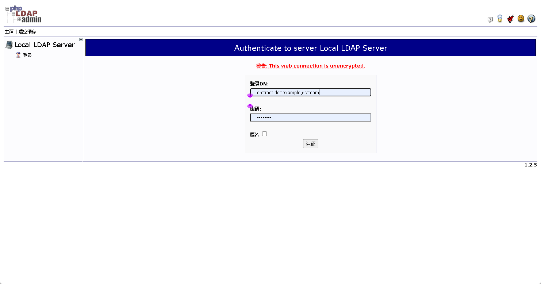Screen dimensions: 541x284
Task: Select the 清空缓存 purge cache link
Action: point(27,32)
